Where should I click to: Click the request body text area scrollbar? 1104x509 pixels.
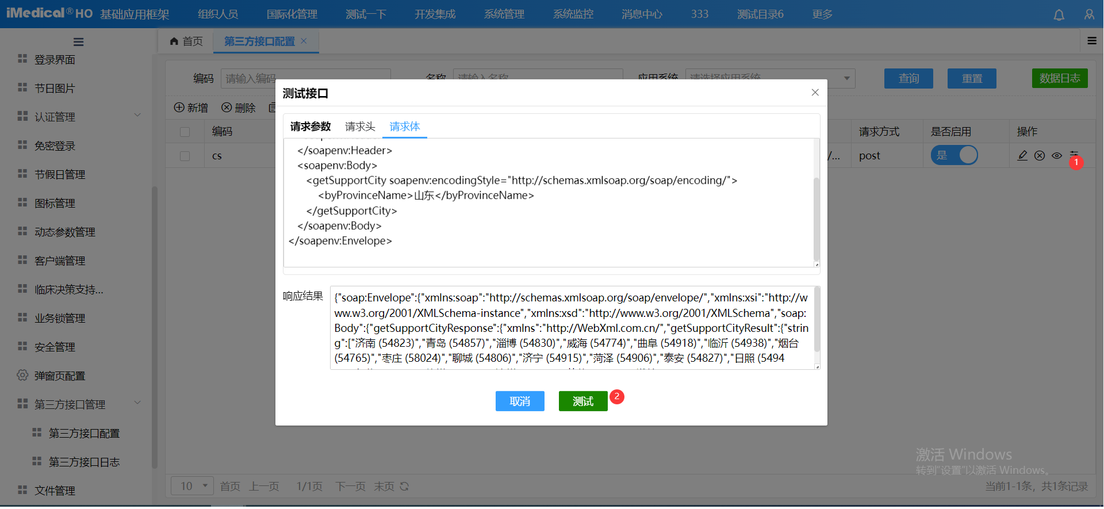[x=816, y=219]
